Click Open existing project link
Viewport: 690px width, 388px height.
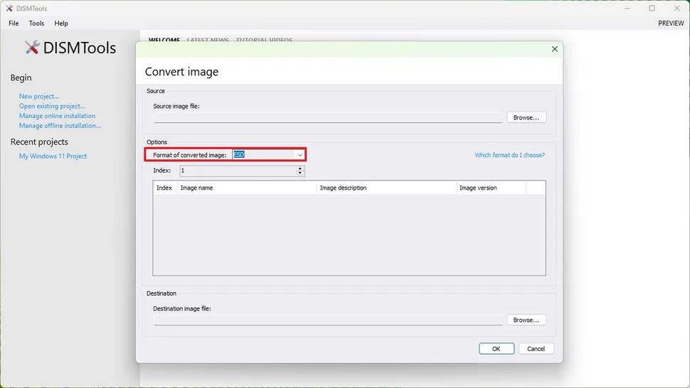52,106
